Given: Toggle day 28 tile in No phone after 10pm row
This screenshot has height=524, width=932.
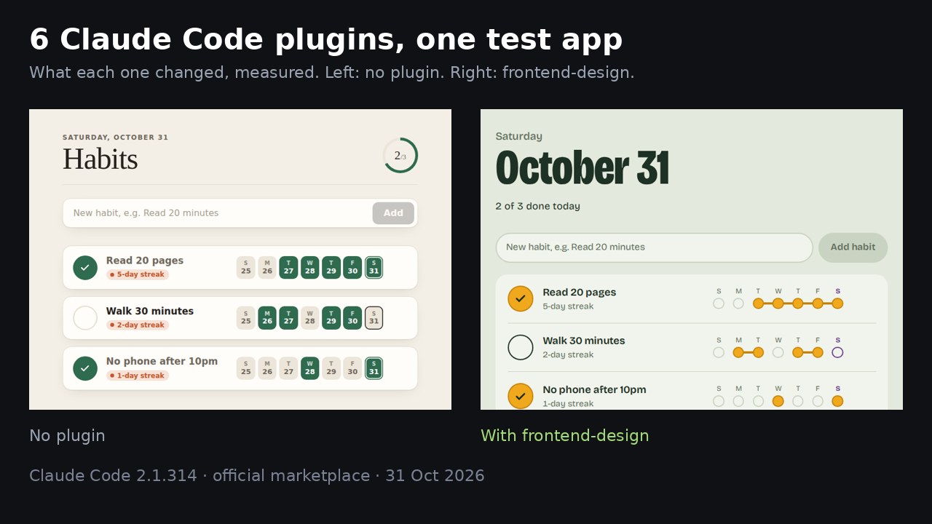Looking at the screenshot, I should tap(310, 368).
